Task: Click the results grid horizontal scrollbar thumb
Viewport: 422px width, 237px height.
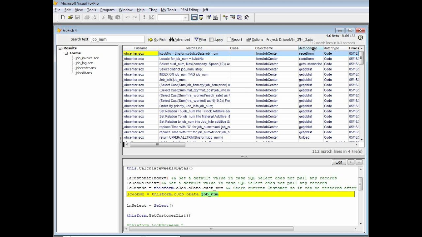Action: tap(158, 145)
